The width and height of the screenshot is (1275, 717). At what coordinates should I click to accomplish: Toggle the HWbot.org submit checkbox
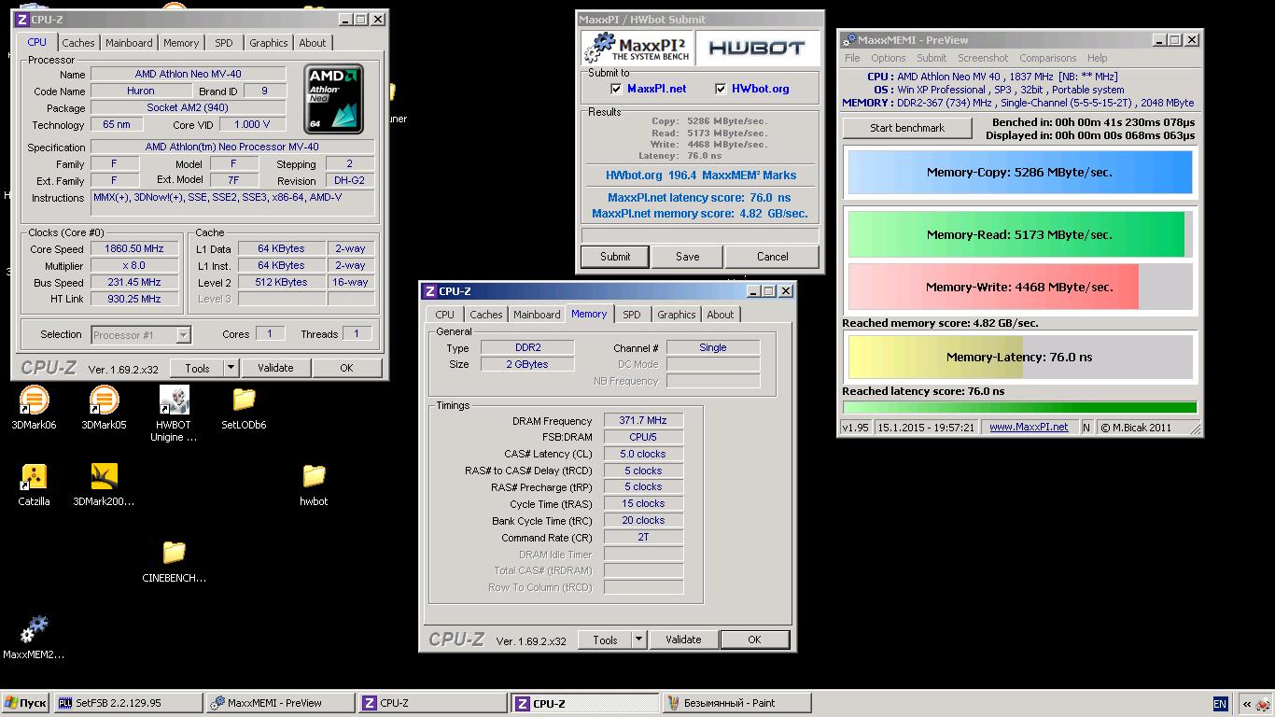click(721, 89)
